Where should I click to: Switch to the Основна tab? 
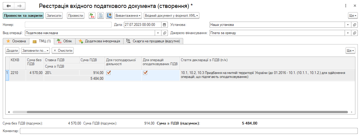[16, 41]
